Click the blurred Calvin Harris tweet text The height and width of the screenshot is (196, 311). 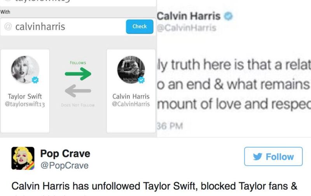(234, 84)
